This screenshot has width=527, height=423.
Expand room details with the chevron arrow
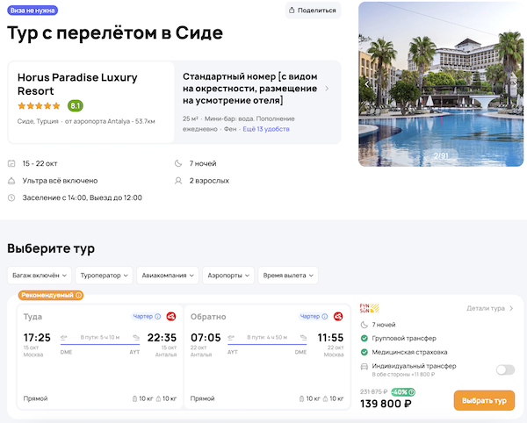[327, 89]
